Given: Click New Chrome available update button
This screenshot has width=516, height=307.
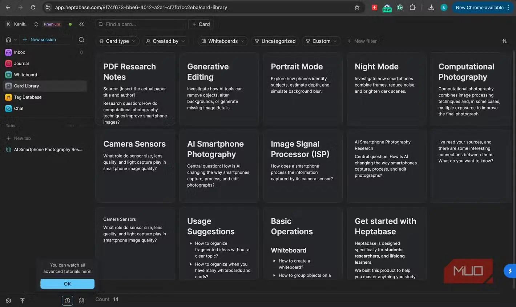Looking at the screenshot, I should click(482, 7).
